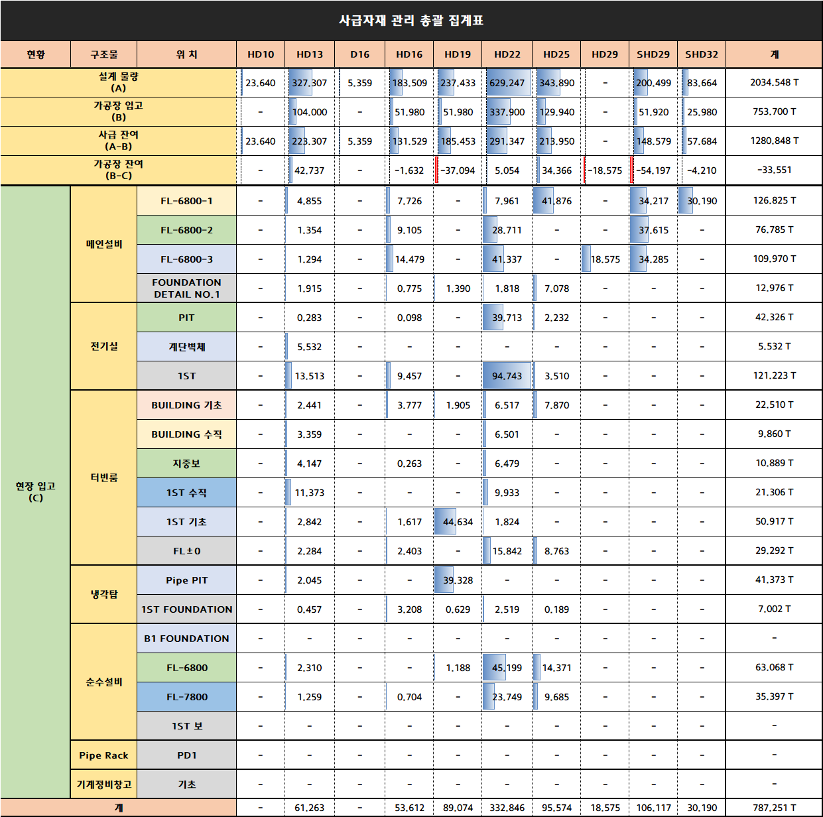Click the Pipe PIT location cell

pyautogui.click(x=187, y=580)
